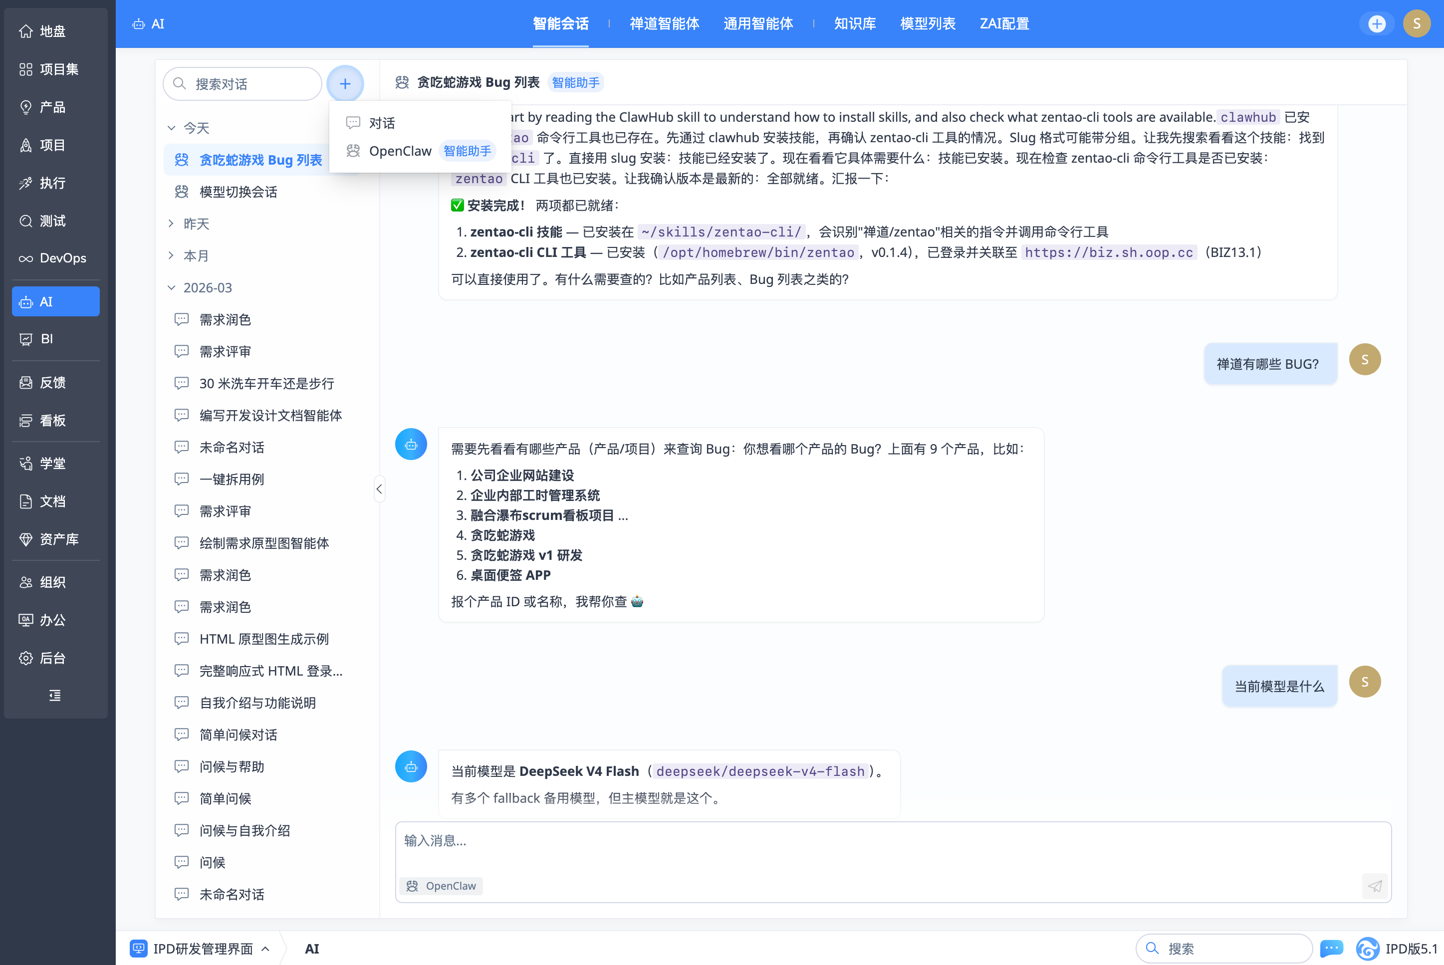Collapse the 今天 conversation group
1444x965 pixels.
[172, 128]
